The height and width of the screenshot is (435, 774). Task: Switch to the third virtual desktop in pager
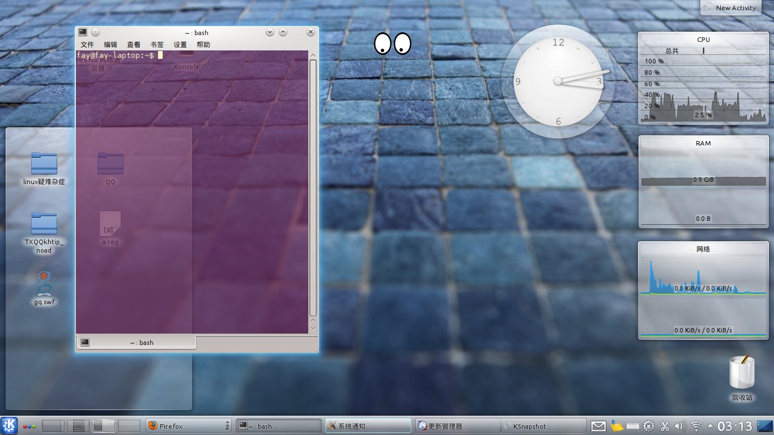(104, 426)
